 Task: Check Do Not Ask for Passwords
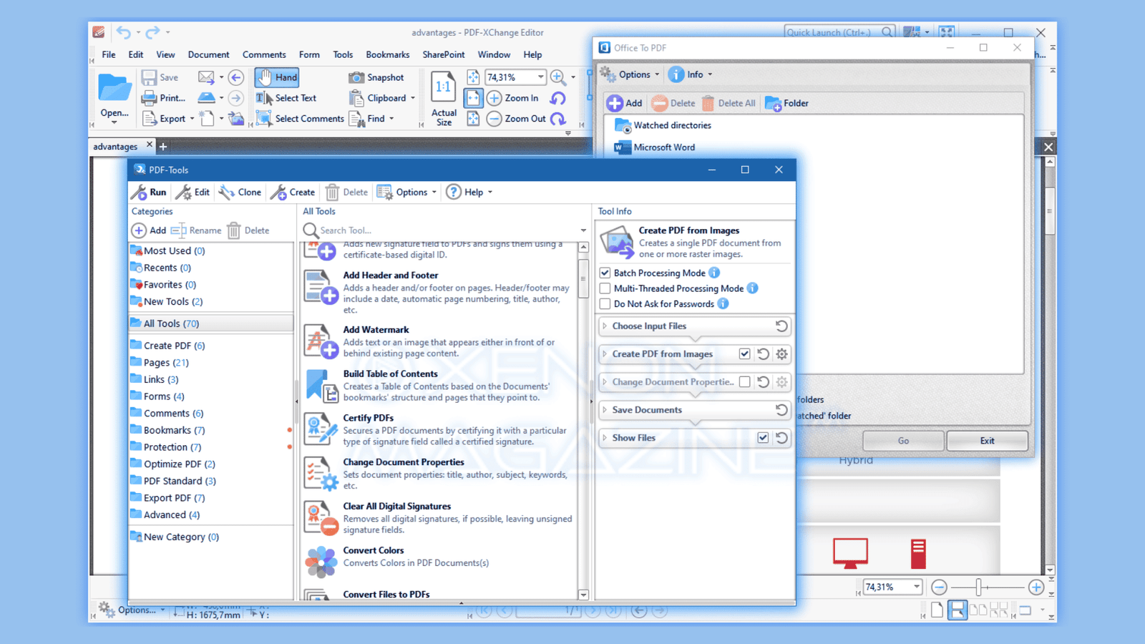coord(605,304)
